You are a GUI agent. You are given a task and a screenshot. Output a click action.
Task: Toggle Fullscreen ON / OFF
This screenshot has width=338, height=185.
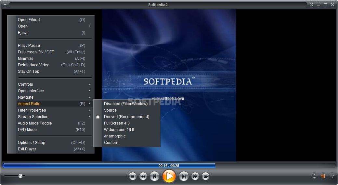(x=55, y=52)
